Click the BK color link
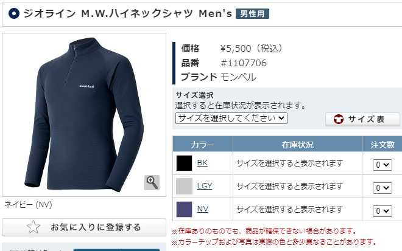The image size is (402, 251). click(202, 163)
